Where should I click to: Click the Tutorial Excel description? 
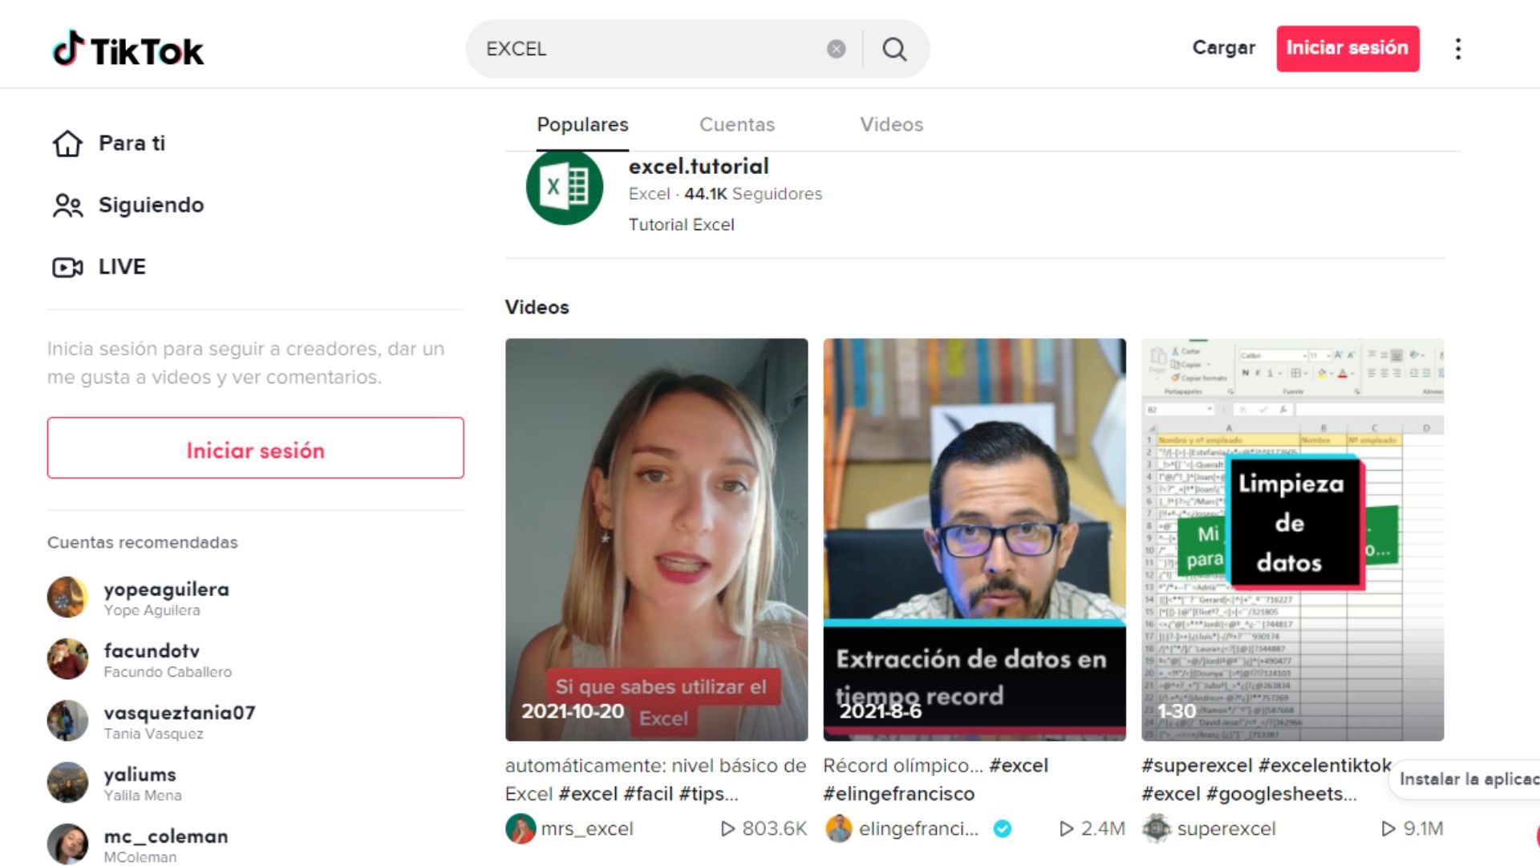tap(681, 225)
